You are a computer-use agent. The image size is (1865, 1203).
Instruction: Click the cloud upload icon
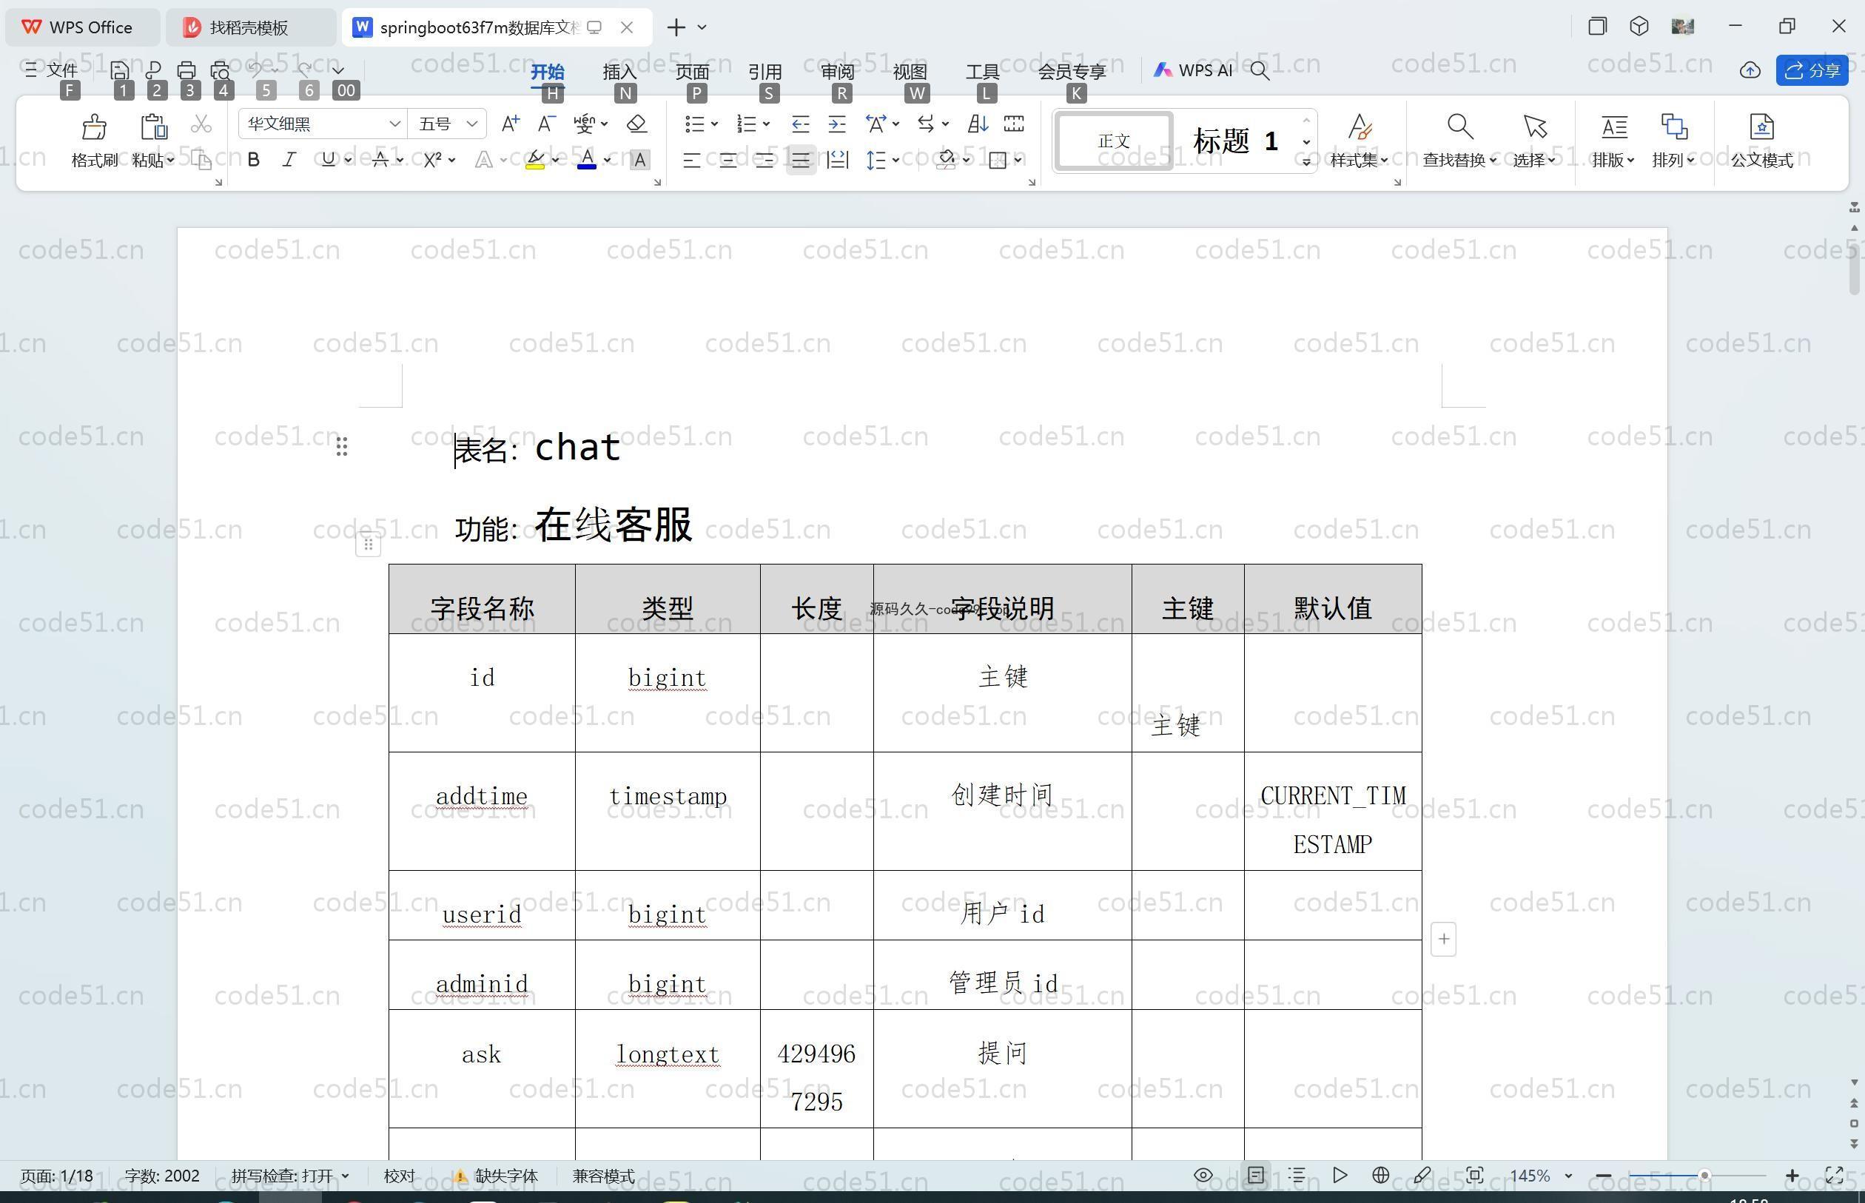coord(1750,70)
